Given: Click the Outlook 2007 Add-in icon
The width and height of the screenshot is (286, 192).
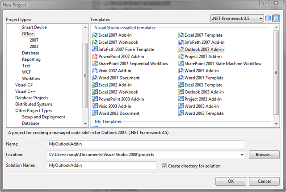Looking at the screenshot, I should pyautogui.click(x=181, y=49).
